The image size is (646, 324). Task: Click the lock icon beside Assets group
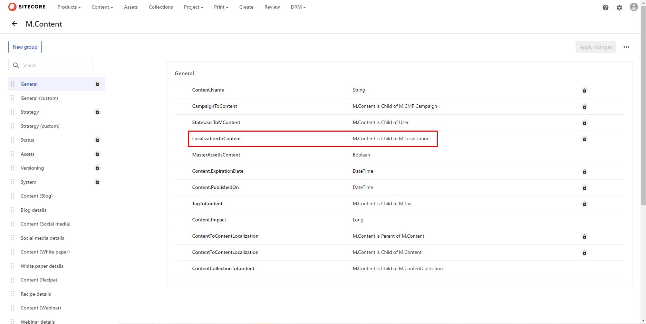[x=97, y=154]
